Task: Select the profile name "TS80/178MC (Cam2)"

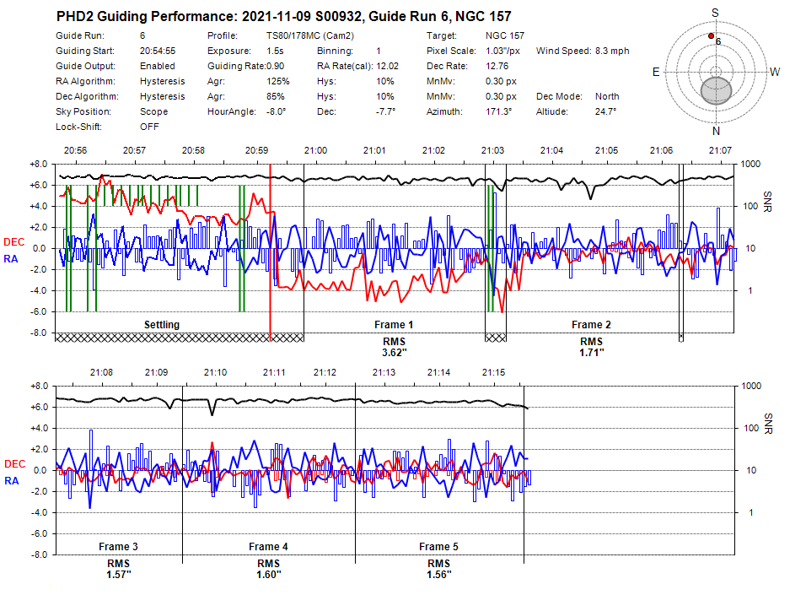Action: coord(310,35)
